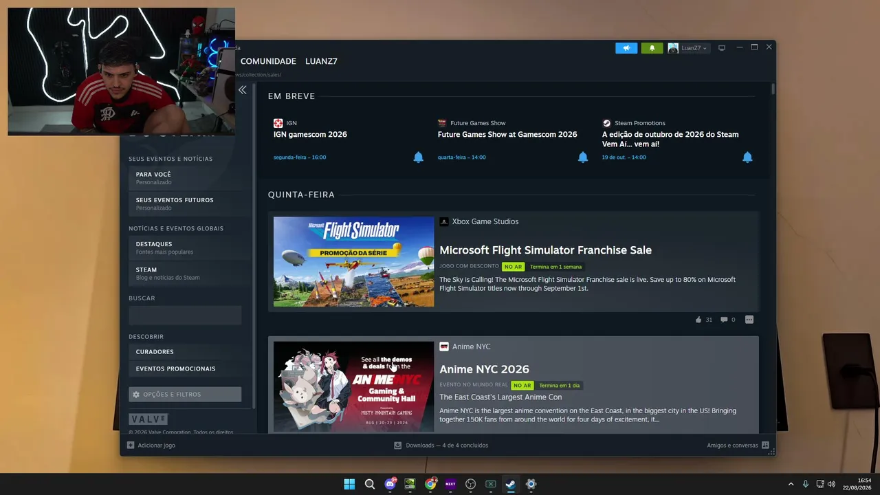
Task: Click the Steam content scrollbar
Action: coord(773,89)
